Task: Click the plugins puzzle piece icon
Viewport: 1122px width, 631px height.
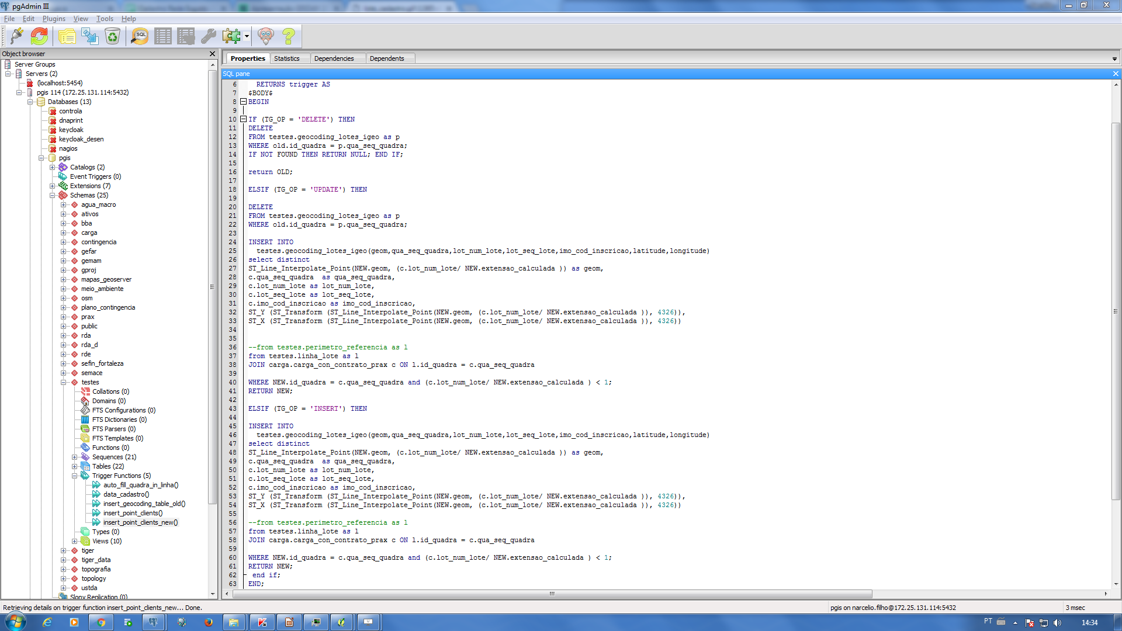Action: [x=231, y=36]
